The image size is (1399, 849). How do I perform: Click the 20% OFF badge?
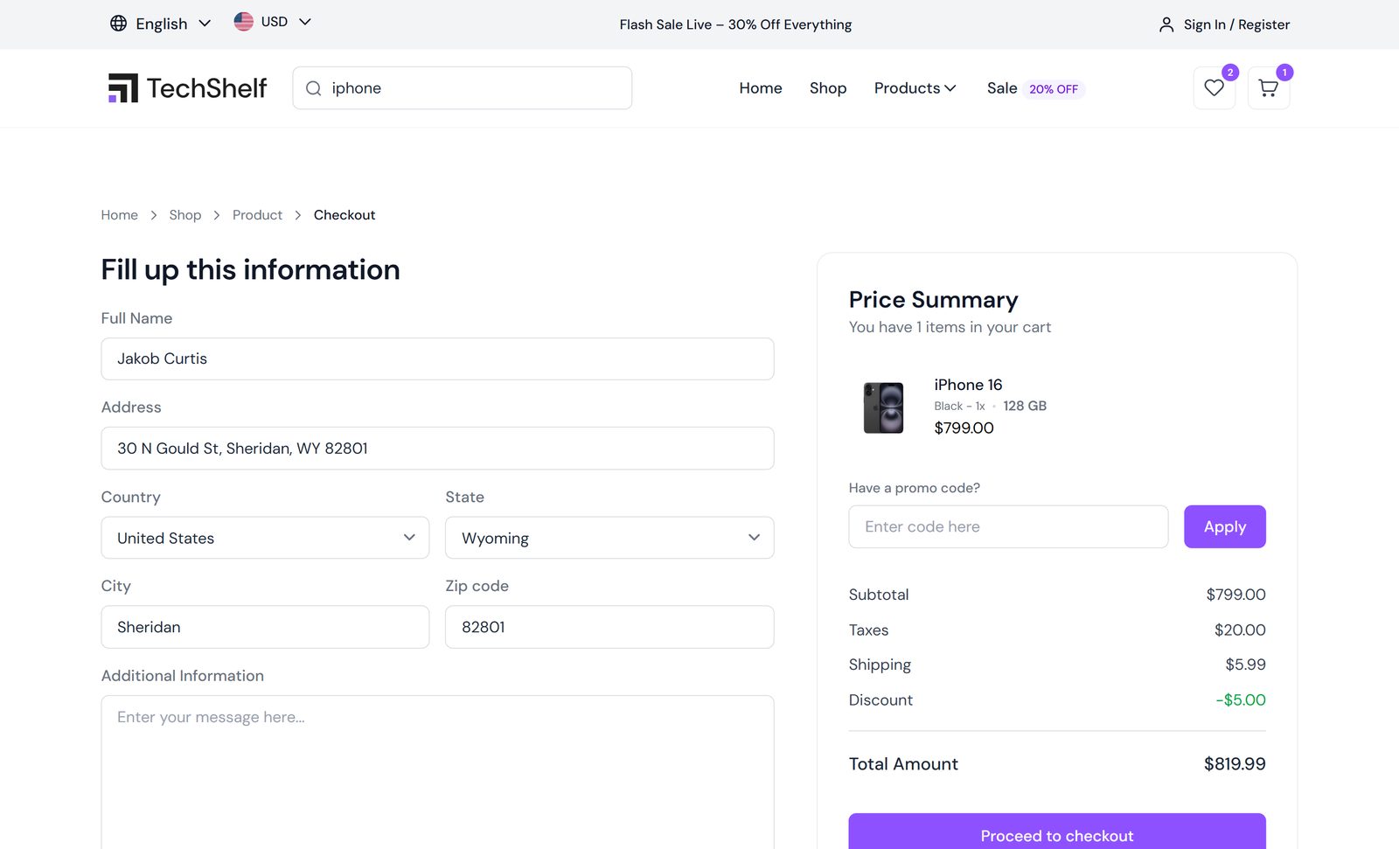click(1054, 89)
